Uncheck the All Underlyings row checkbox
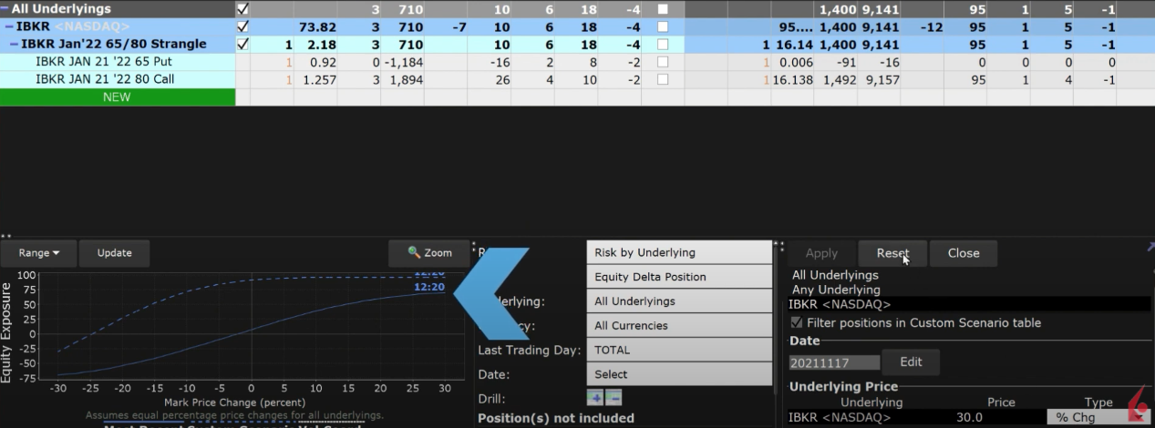 [x=242, y=9]
